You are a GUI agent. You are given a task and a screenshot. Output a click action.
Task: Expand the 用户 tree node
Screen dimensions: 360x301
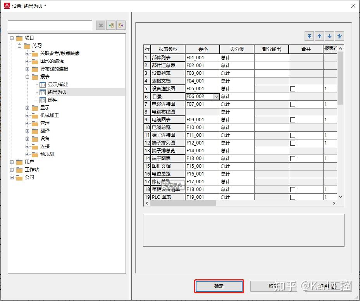click(12, 162)
